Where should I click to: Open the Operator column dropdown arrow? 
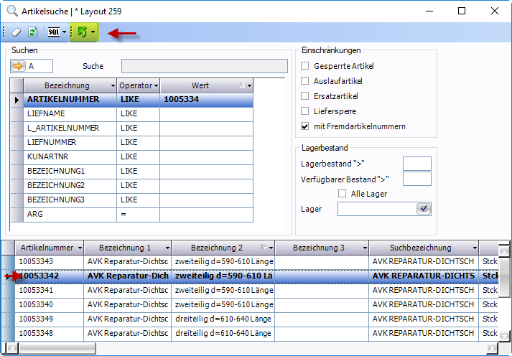click(x=155, y=86)
